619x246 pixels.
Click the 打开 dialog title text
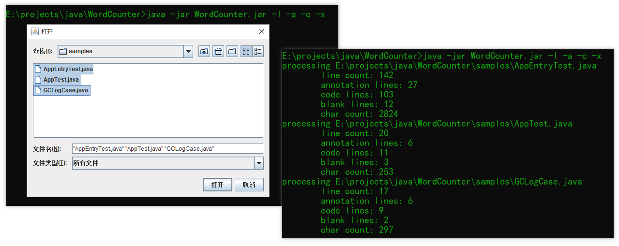(47, 32)
